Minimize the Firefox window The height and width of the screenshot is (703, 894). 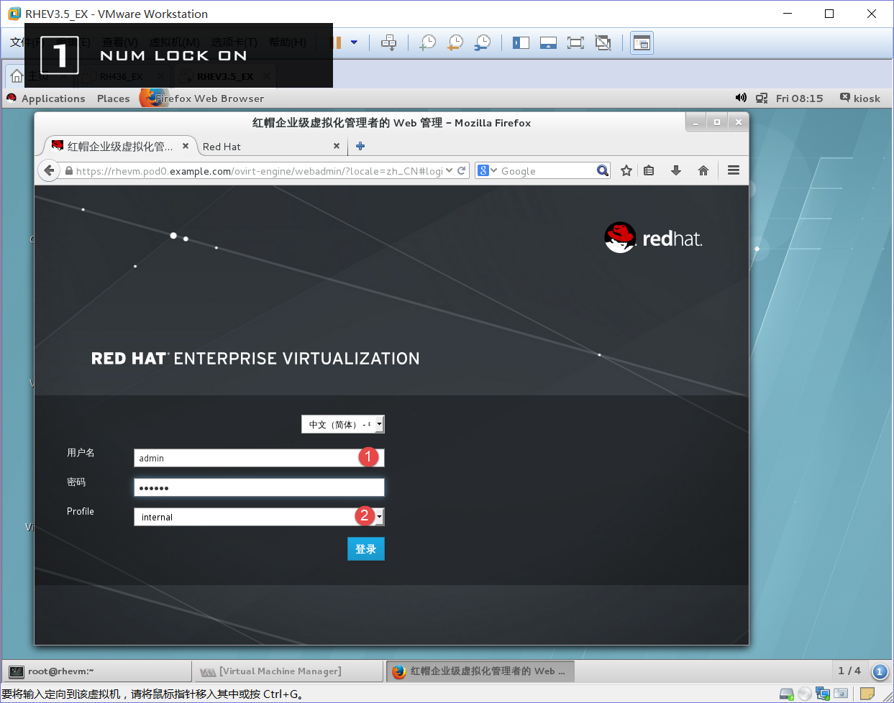click(x=695, y=123)
